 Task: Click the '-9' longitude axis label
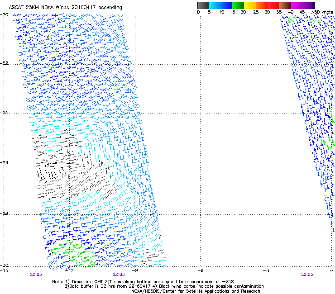click(135, 270)
